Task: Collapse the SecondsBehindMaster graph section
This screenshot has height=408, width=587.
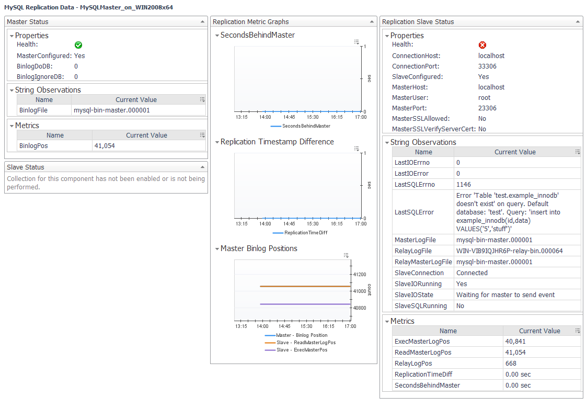Action: [x=217, y=36]
